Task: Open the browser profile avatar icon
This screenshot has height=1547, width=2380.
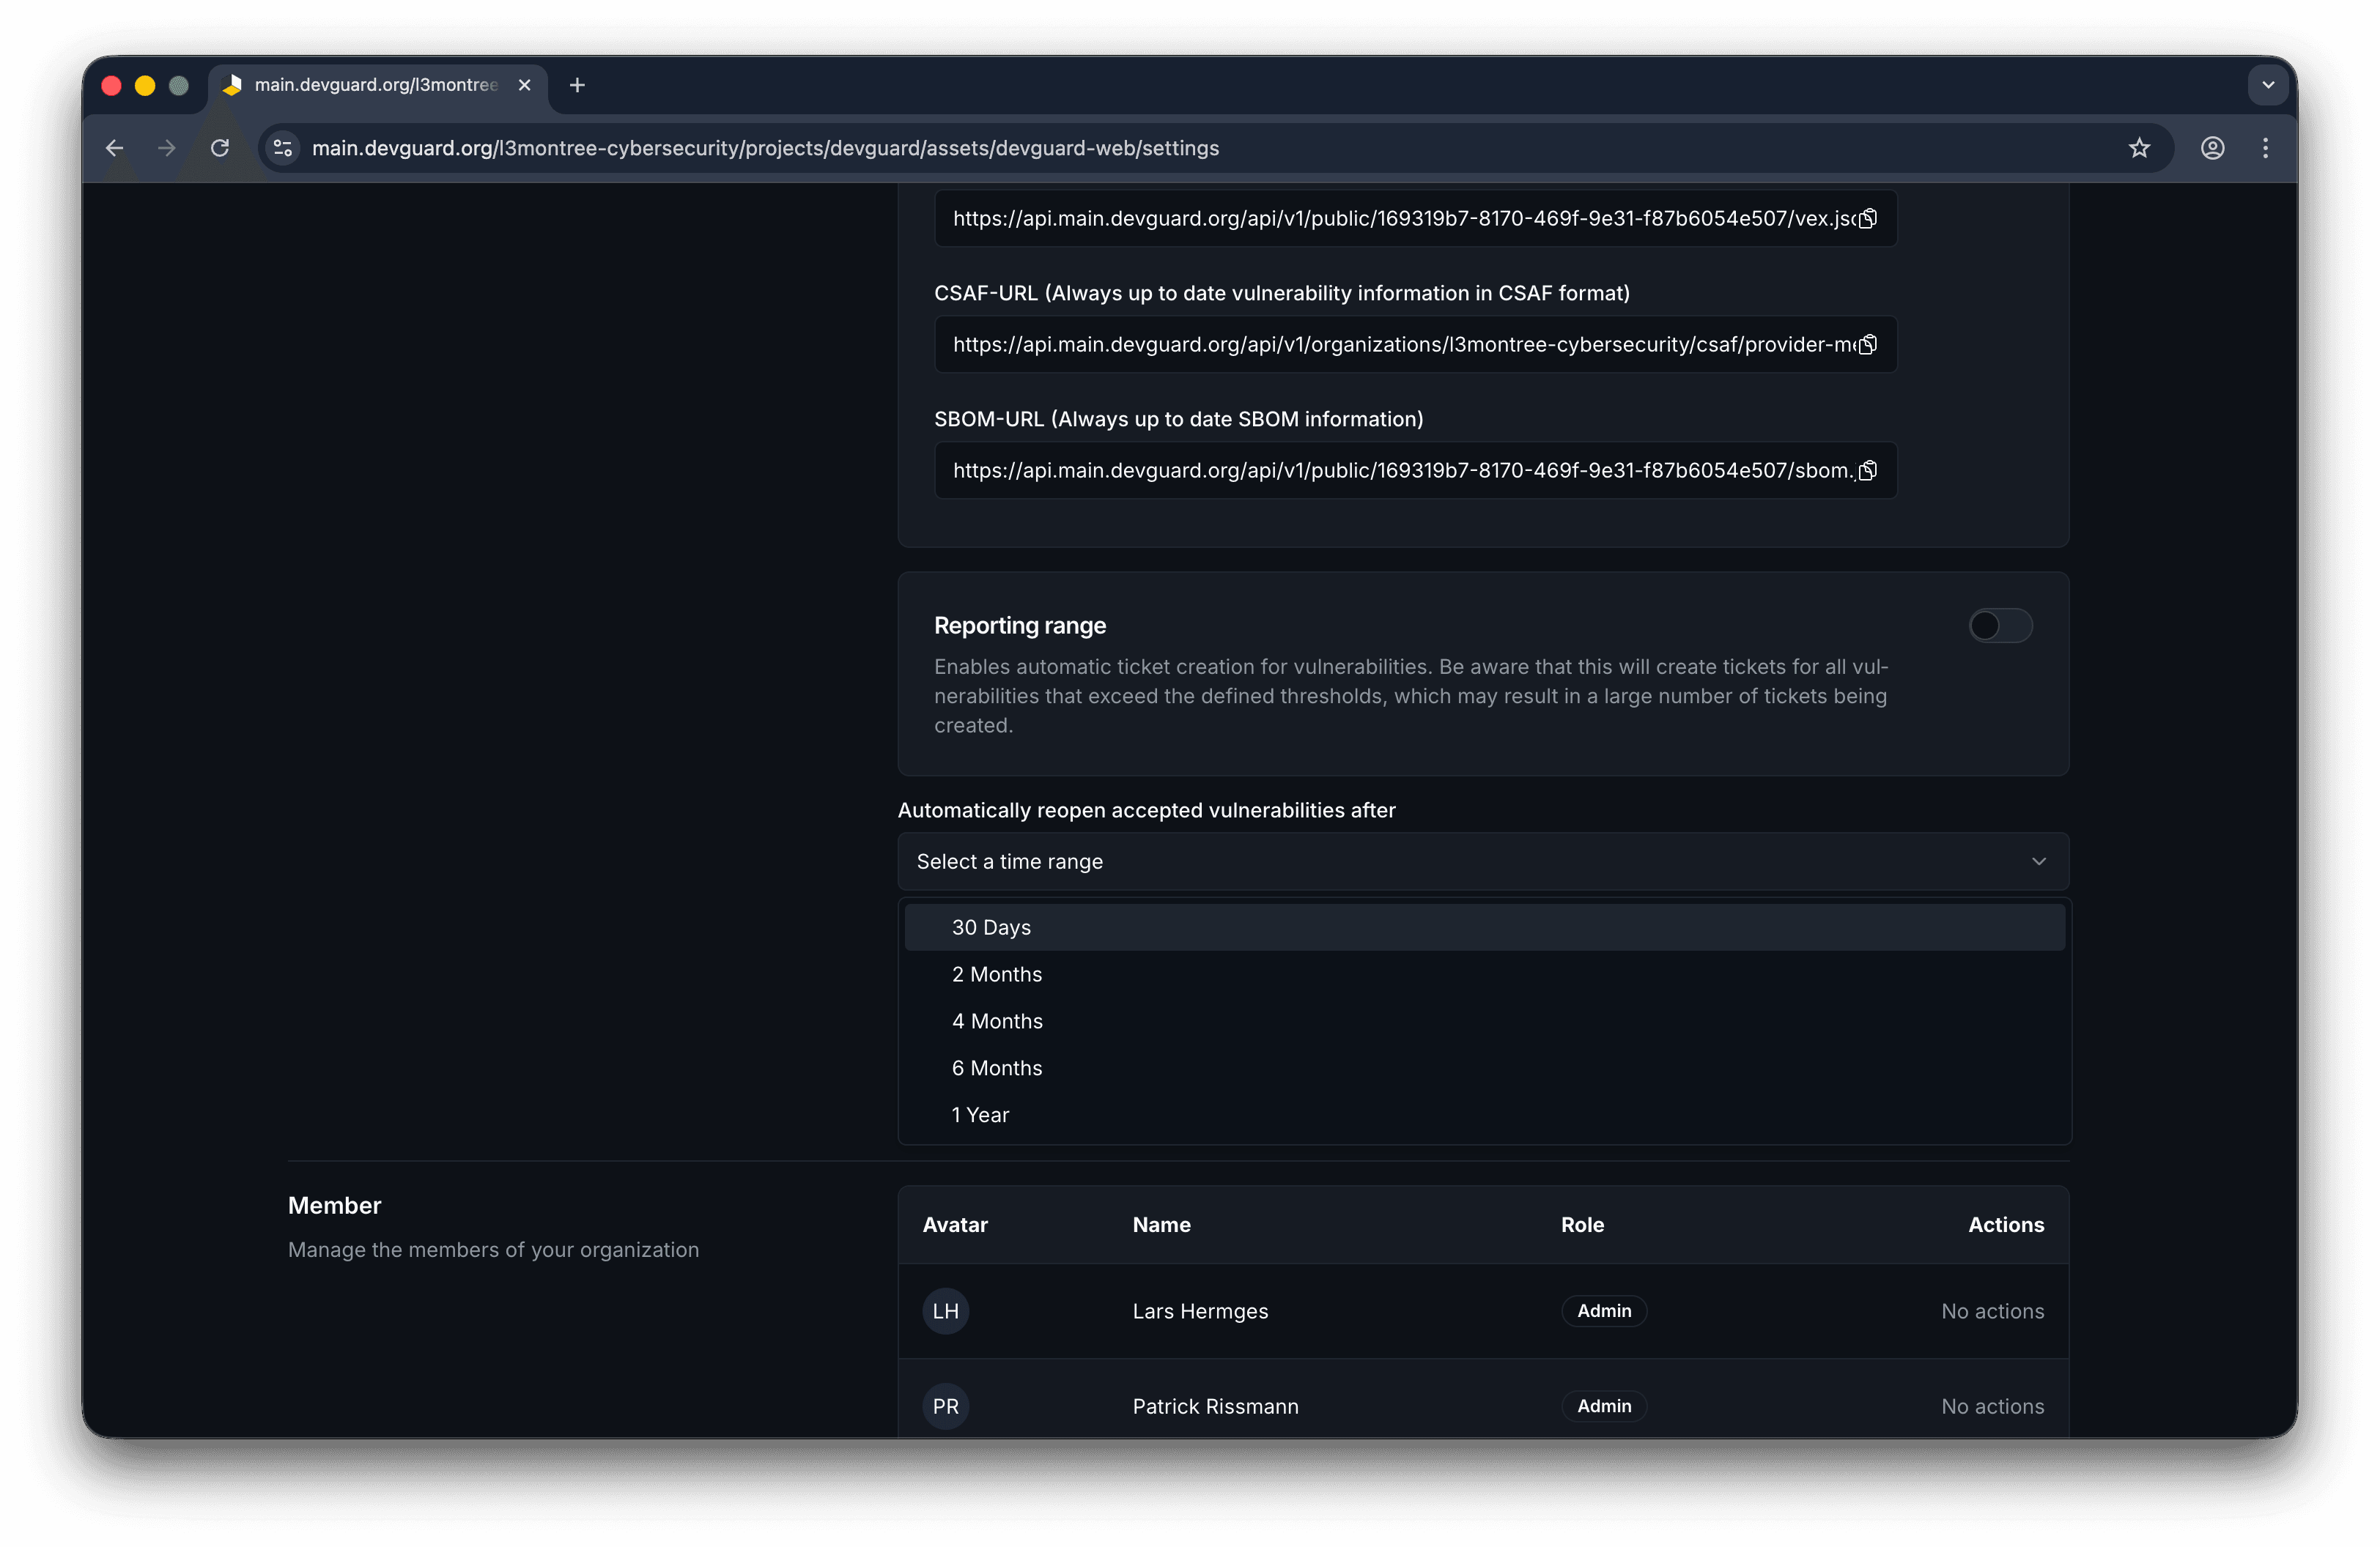Action: tap(2212, 148)
